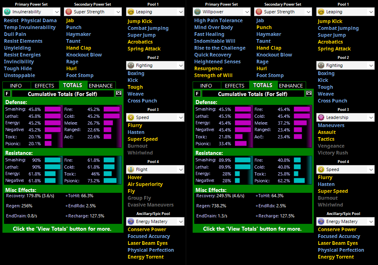Click Energy Mastery icon in Invulnerability build
Image resolution: width=378 pixels, height=265 pixels.
tap(131, 221)
